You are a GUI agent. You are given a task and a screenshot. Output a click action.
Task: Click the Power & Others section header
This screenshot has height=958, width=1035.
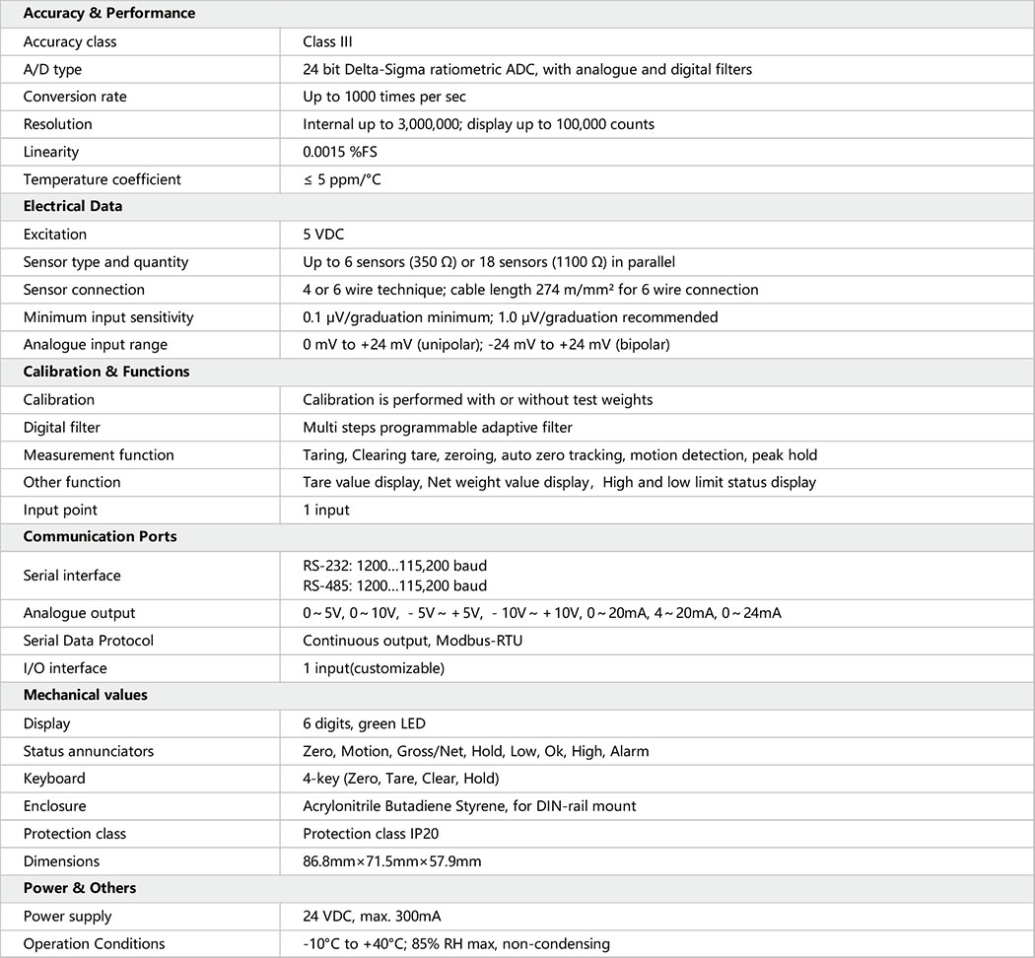click(80, 888)
